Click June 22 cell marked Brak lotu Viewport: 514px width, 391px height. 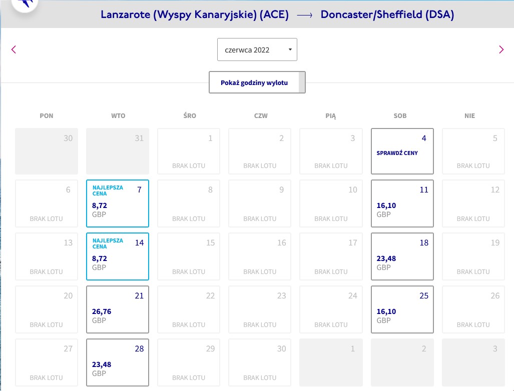point(189,309)
